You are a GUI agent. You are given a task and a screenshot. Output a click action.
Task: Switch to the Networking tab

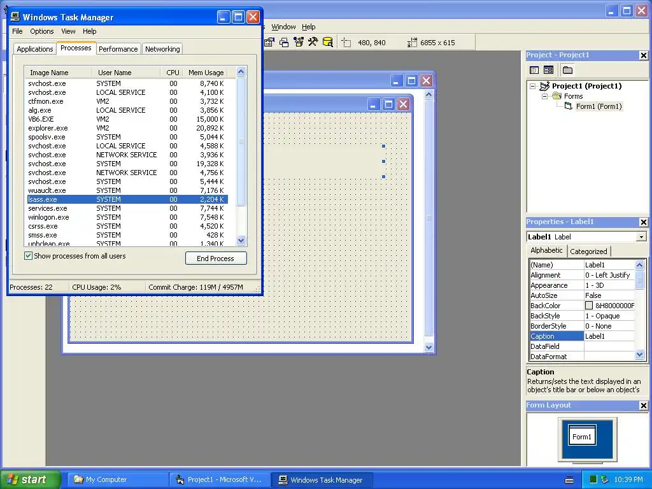pos(162,48)
